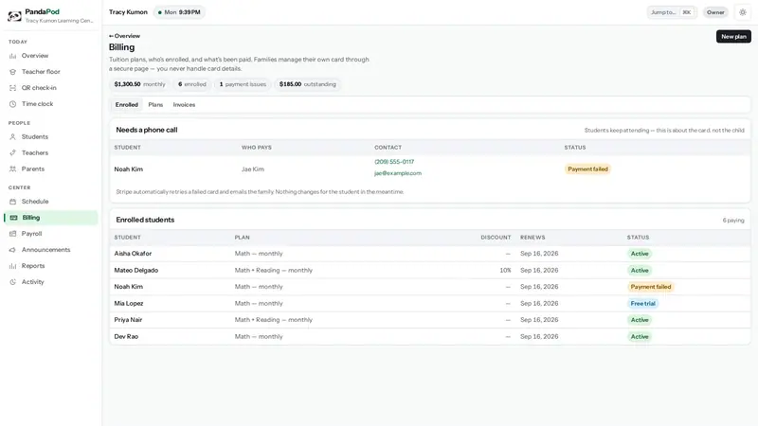
Task: Click Mateo Delgado's 10% discount value
Action: 505,271
